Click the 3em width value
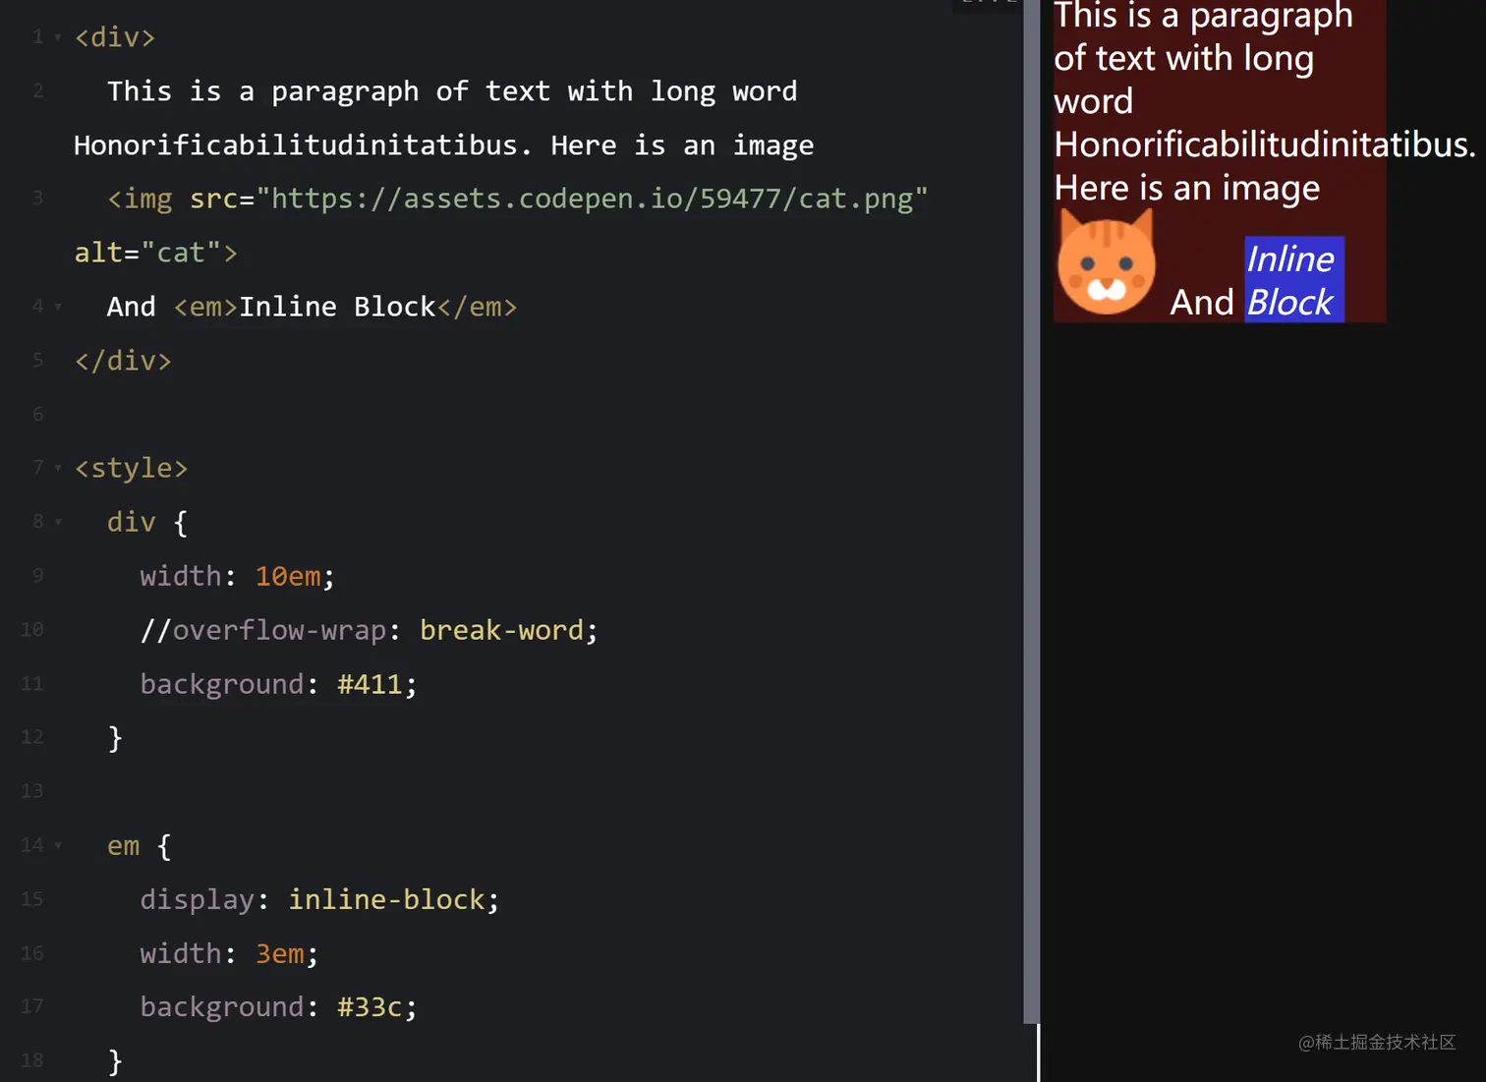Image resolution: width=1486 pixels, height=1082 pixels. (280, 953)
